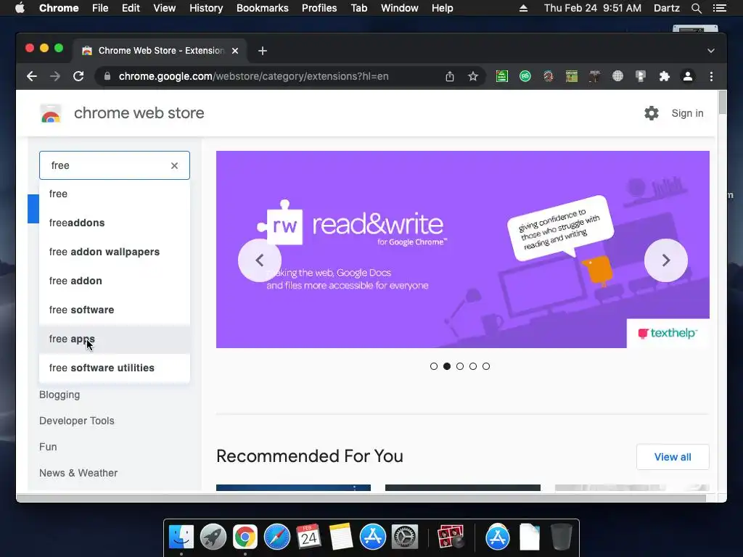Choose the 'freeaddons' suggestion

click(x=115, y=223)
